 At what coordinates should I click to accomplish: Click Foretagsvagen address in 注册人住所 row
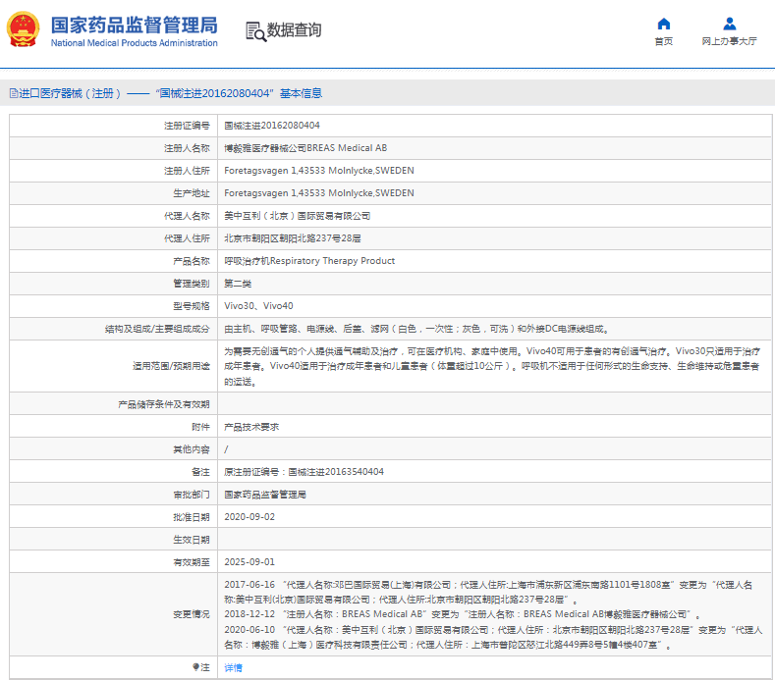tap(319, 171)
